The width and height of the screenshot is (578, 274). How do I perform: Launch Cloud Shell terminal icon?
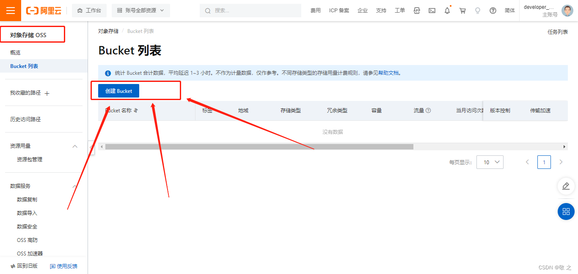pos(432,11)
